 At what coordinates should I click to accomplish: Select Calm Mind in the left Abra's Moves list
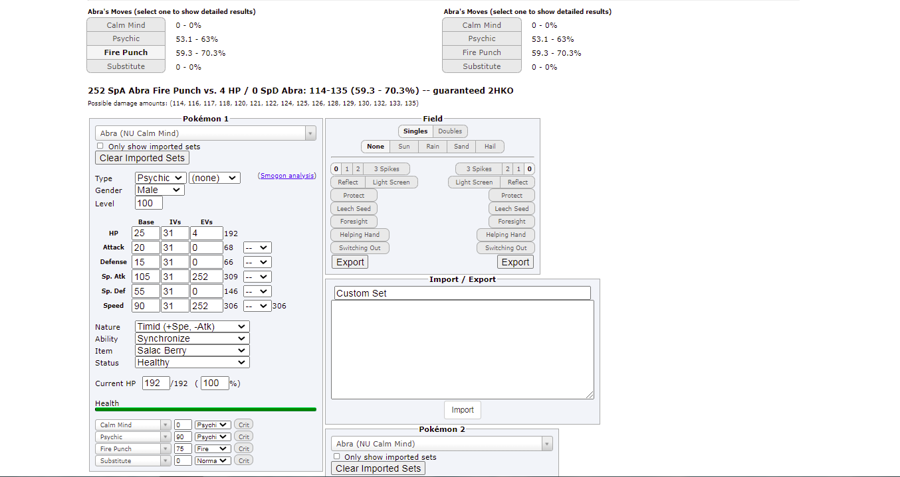pos(126,25)
